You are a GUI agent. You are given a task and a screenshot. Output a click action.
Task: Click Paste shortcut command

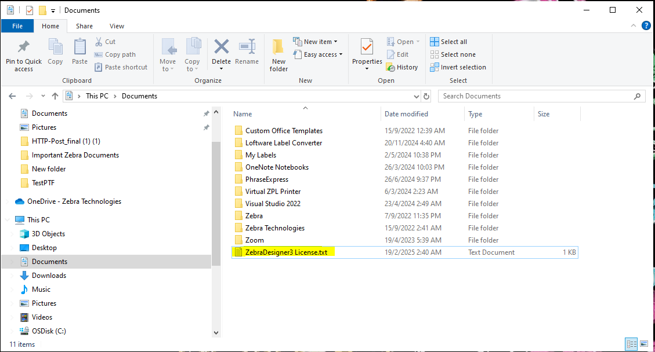pyautogui.click(x=121, y=67)
